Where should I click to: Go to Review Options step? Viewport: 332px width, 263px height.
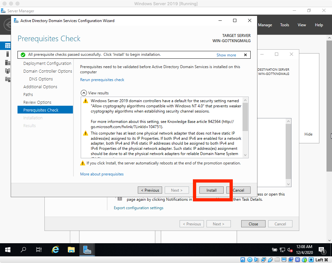tap(37, 102)
